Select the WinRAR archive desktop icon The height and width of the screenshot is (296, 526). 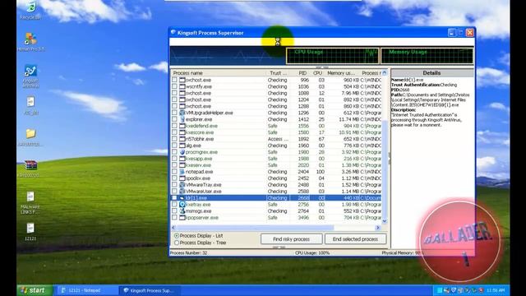tap(30, 165)
